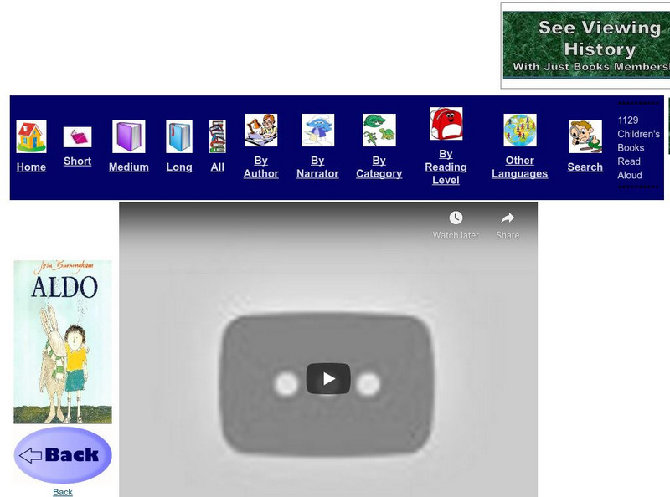Viewport: 670px width, 497px height.
Task: Click the Share arrow icon on video
Action: click(508, 218)
